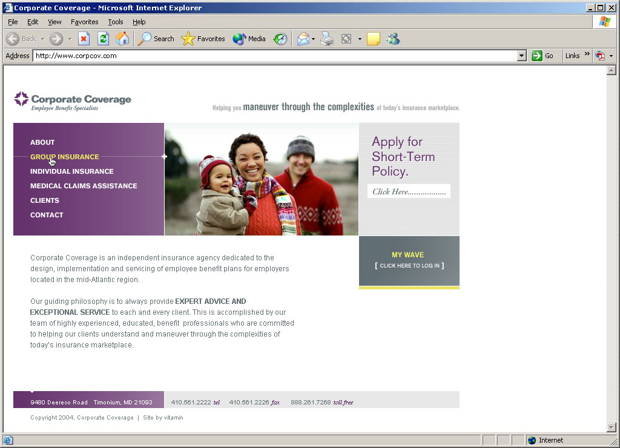
Task: Open the View menu
Action: coord(54,22)
